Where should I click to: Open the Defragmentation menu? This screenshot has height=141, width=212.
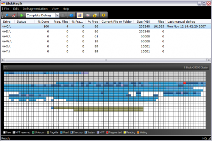click(35, 9)
